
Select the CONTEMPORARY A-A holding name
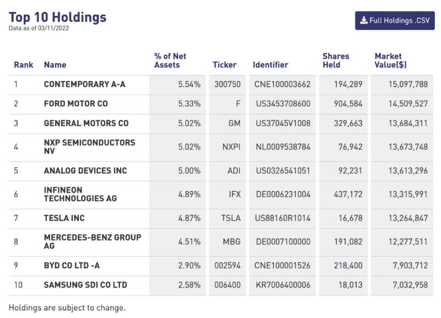pyautogui.click(x=84, y=84)
